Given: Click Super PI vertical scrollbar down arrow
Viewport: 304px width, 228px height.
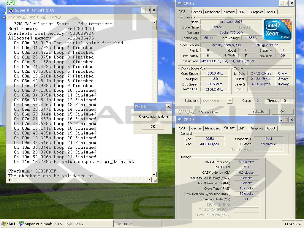Looking at the screenshot, I should click(154, 175).
